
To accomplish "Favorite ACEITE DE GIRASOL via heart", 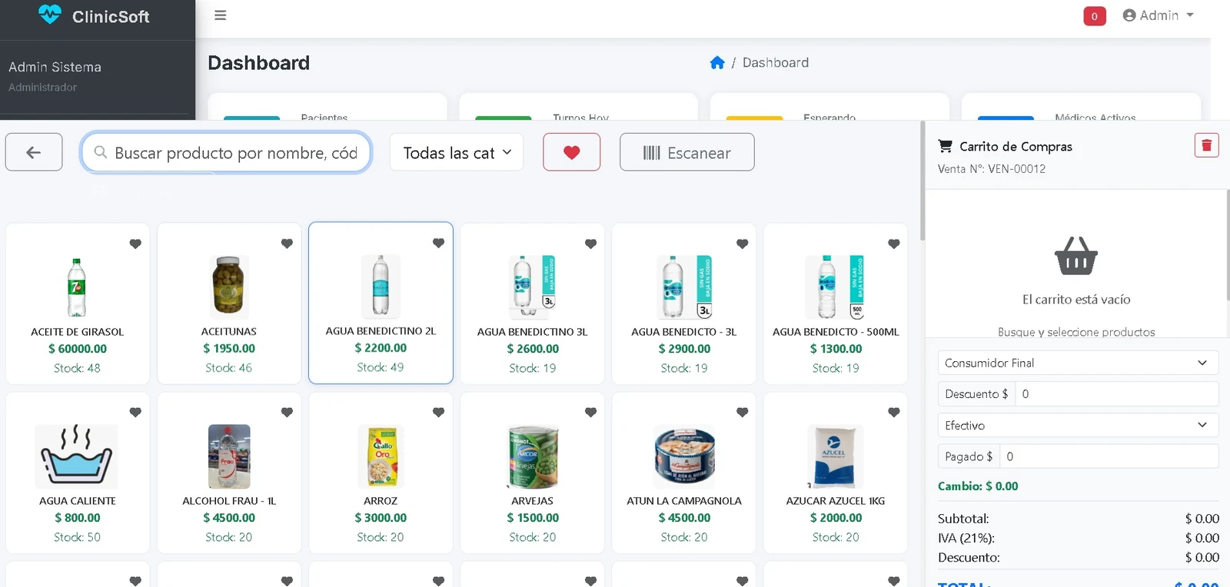I will 135,244.
